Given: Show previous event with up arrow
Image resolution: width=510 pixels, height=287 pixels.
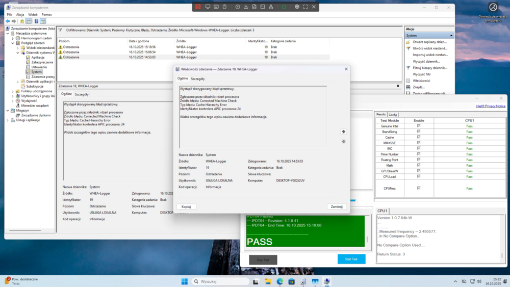Looking at the screenshot, I should tap(343, 132).
